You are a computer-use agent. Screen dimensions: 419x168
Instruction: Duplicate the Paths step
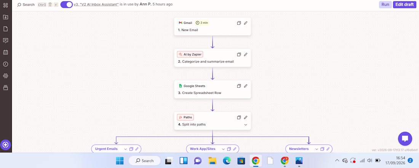click(x=239, y=117)
